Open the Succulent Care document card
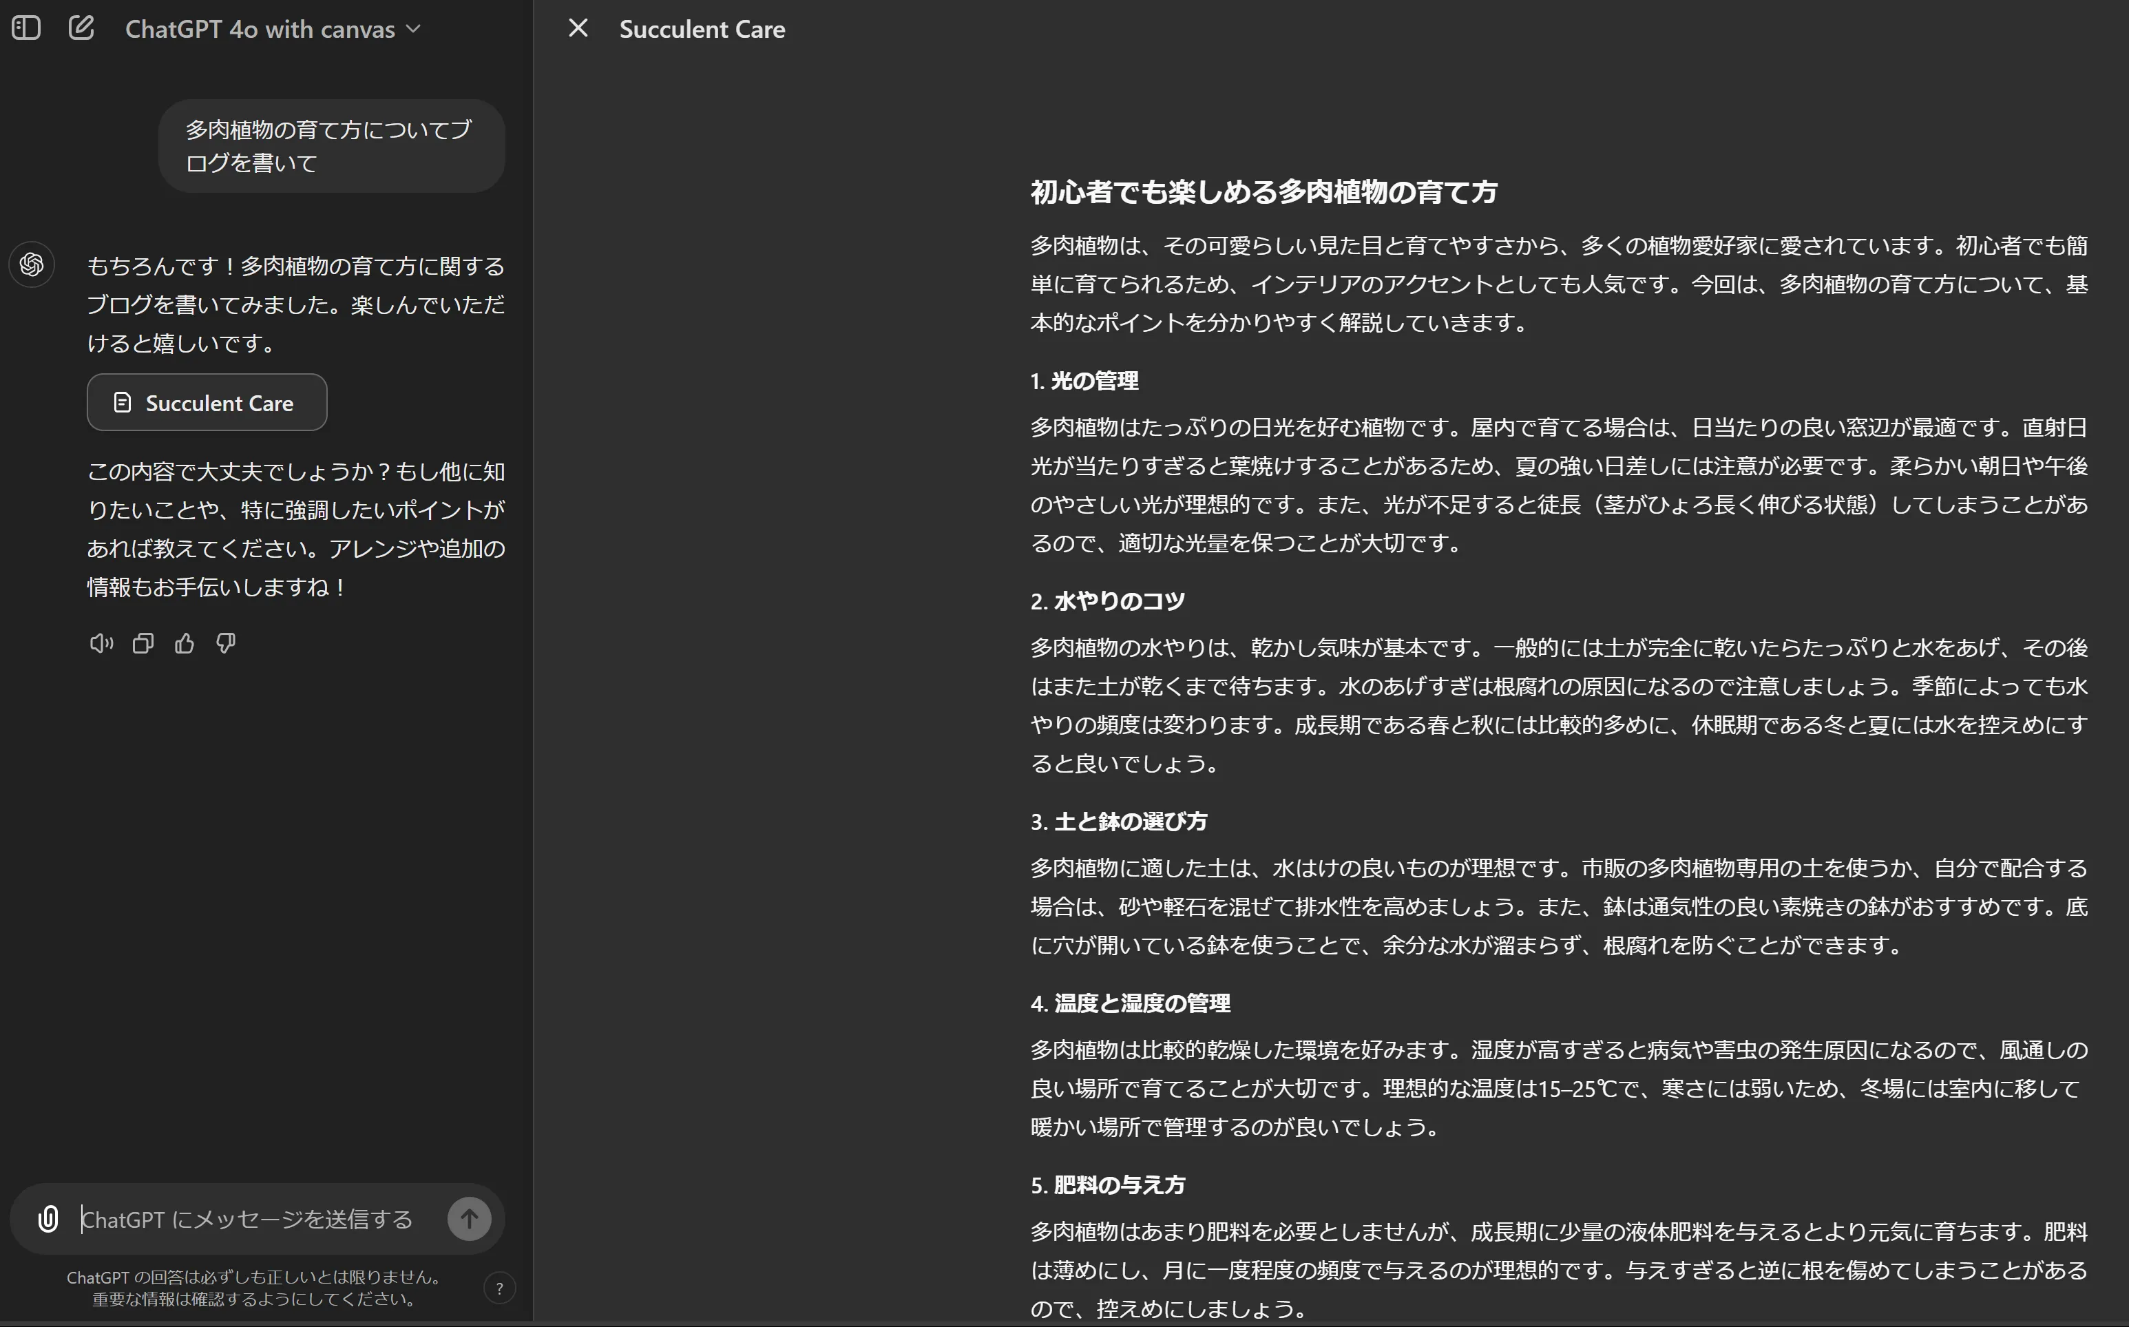This screenshot has width=2129, height=1327. [207, 402]
